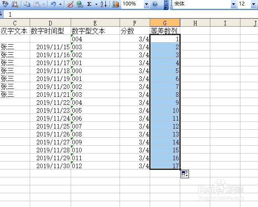Viewport: 258px width, 207px height.
Task: Select sequence cell with value 13
Action: 165,134
